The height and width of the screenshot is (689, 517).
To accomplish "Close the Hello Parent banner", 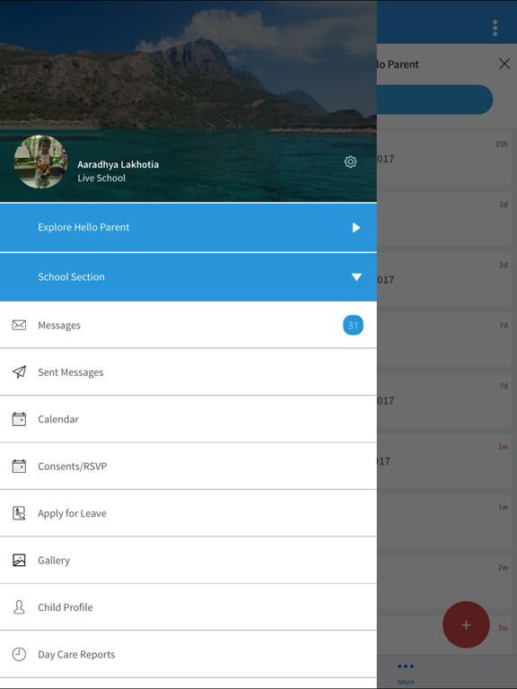I will (x=504, y=65).
